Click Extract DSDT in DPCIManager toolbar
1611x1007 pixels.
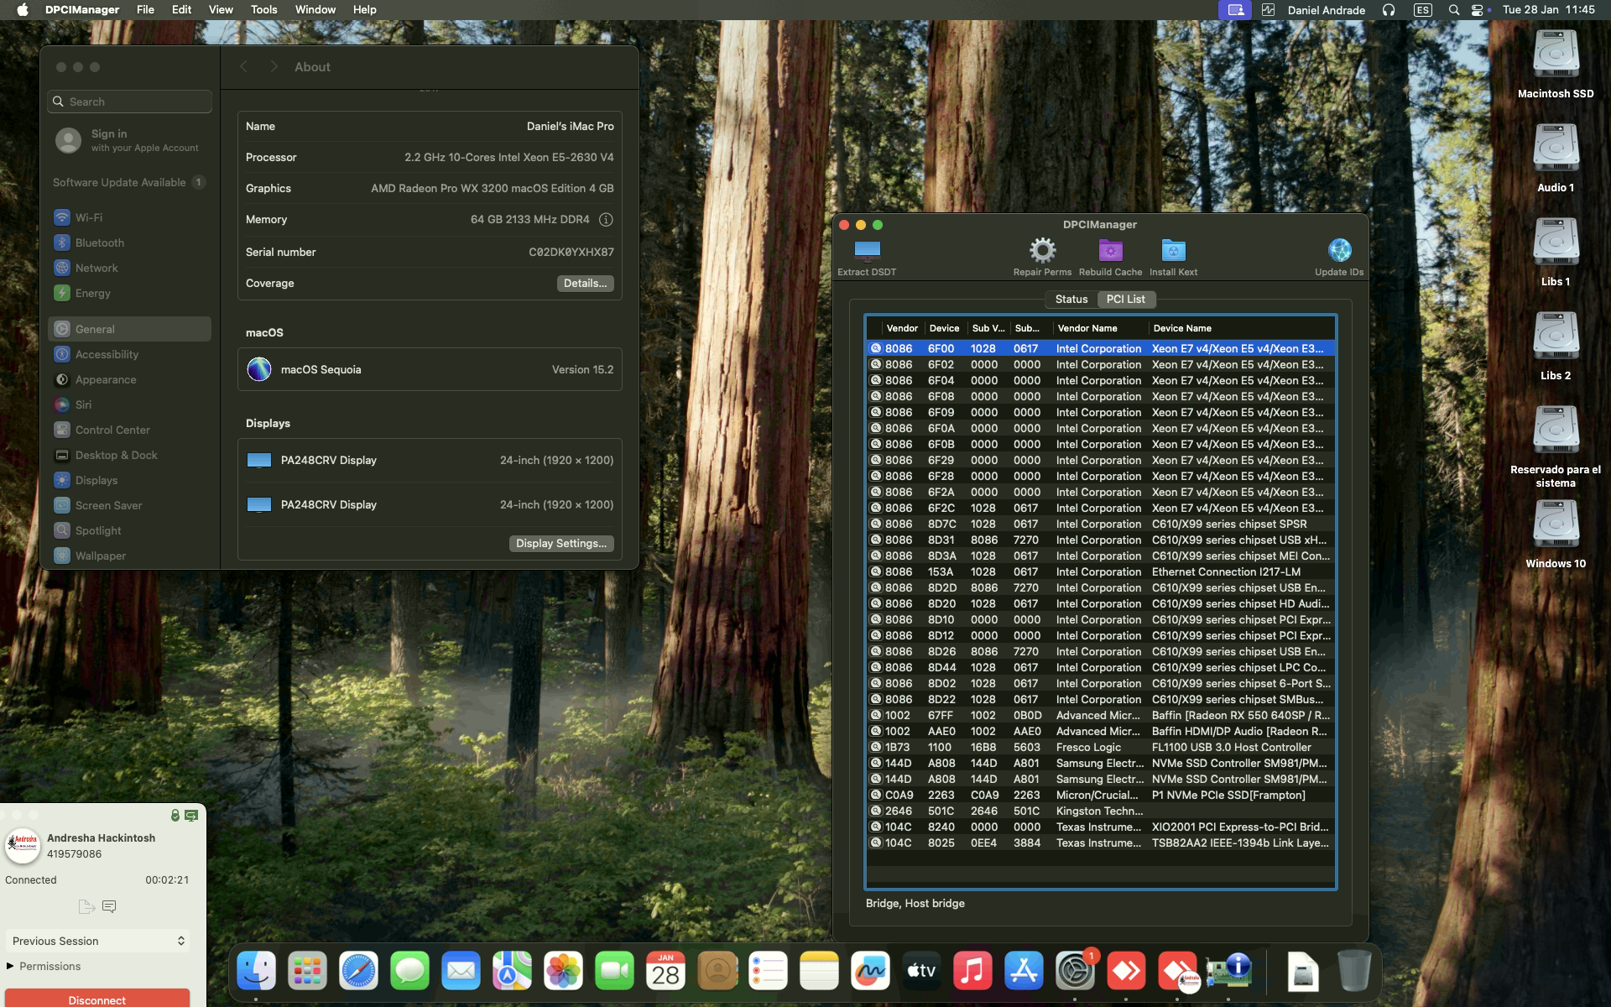click(867, 257)
